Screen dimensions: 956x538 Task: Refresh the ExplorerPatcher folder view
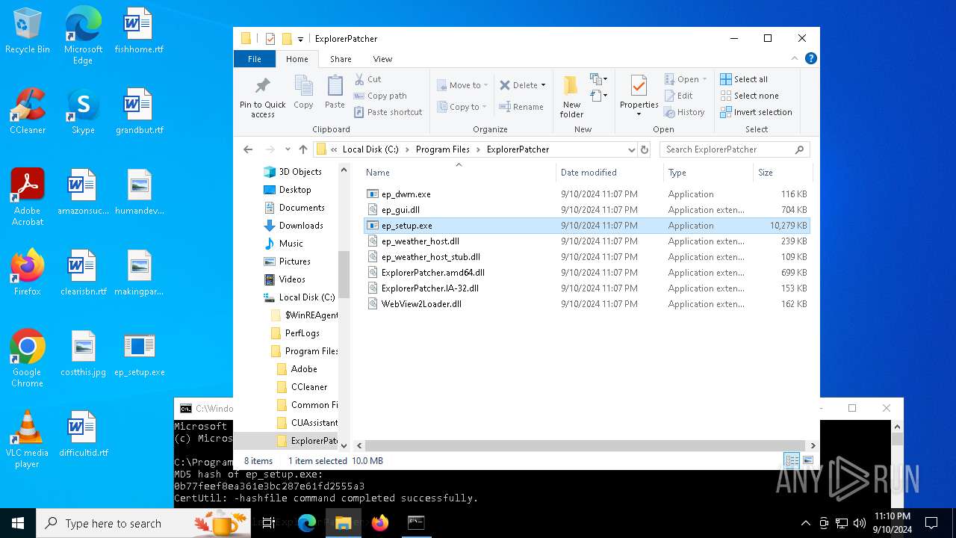(x=645, y=149)
